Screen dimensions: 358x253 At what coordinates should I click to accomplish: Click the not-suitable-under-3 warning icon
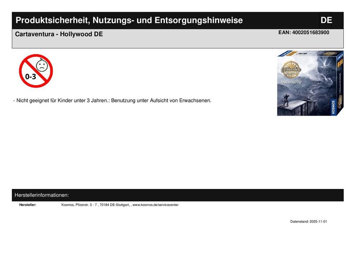click(x=36, y=71)
